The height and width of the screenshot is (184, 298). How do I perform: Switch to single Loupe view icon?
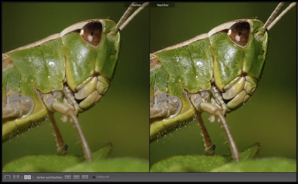click(8, 177)
